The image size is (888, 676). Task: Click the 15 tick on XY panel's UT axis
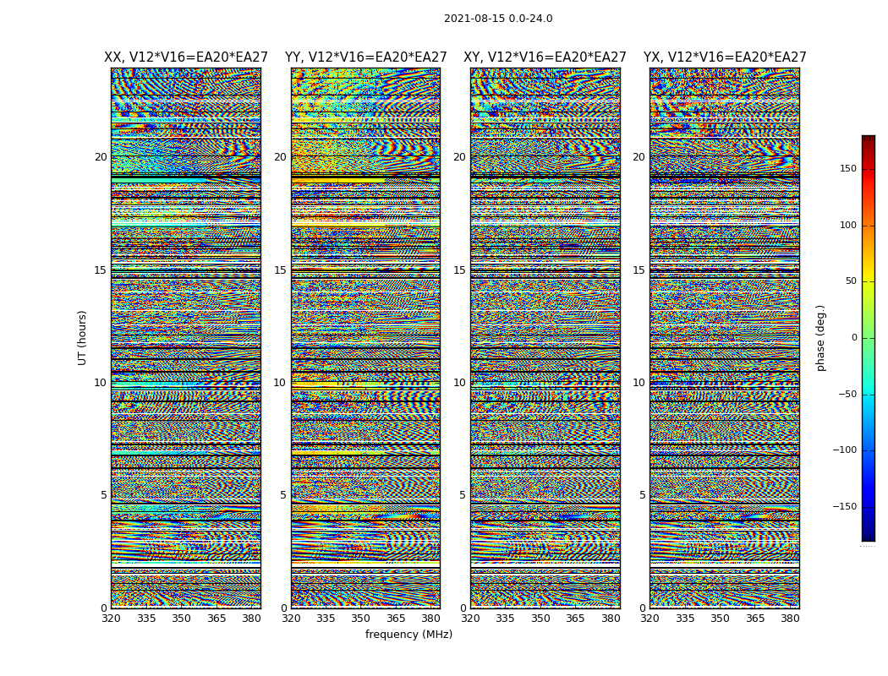[x=460, y=270]
